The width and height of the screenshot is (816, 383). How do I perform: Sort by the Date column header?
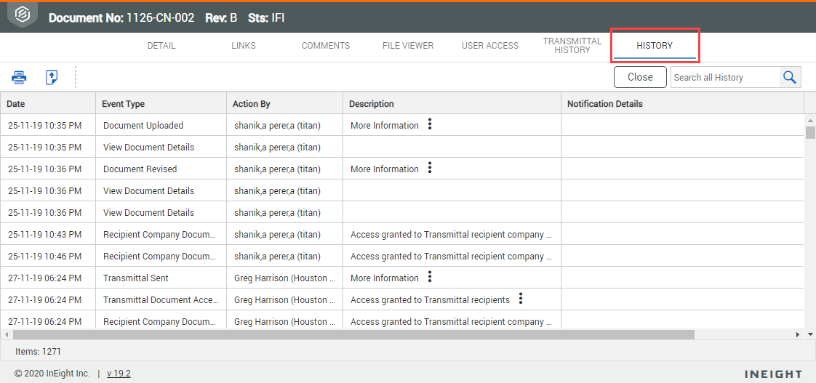coord(48,103)
